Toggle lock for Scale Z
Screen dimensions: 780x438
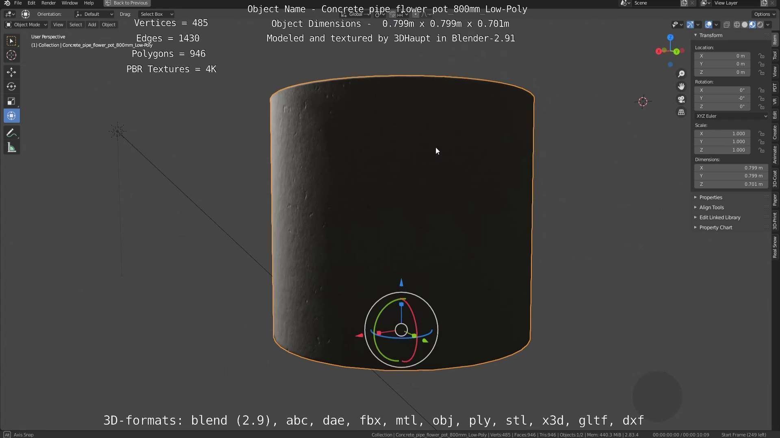coord(761,150)
